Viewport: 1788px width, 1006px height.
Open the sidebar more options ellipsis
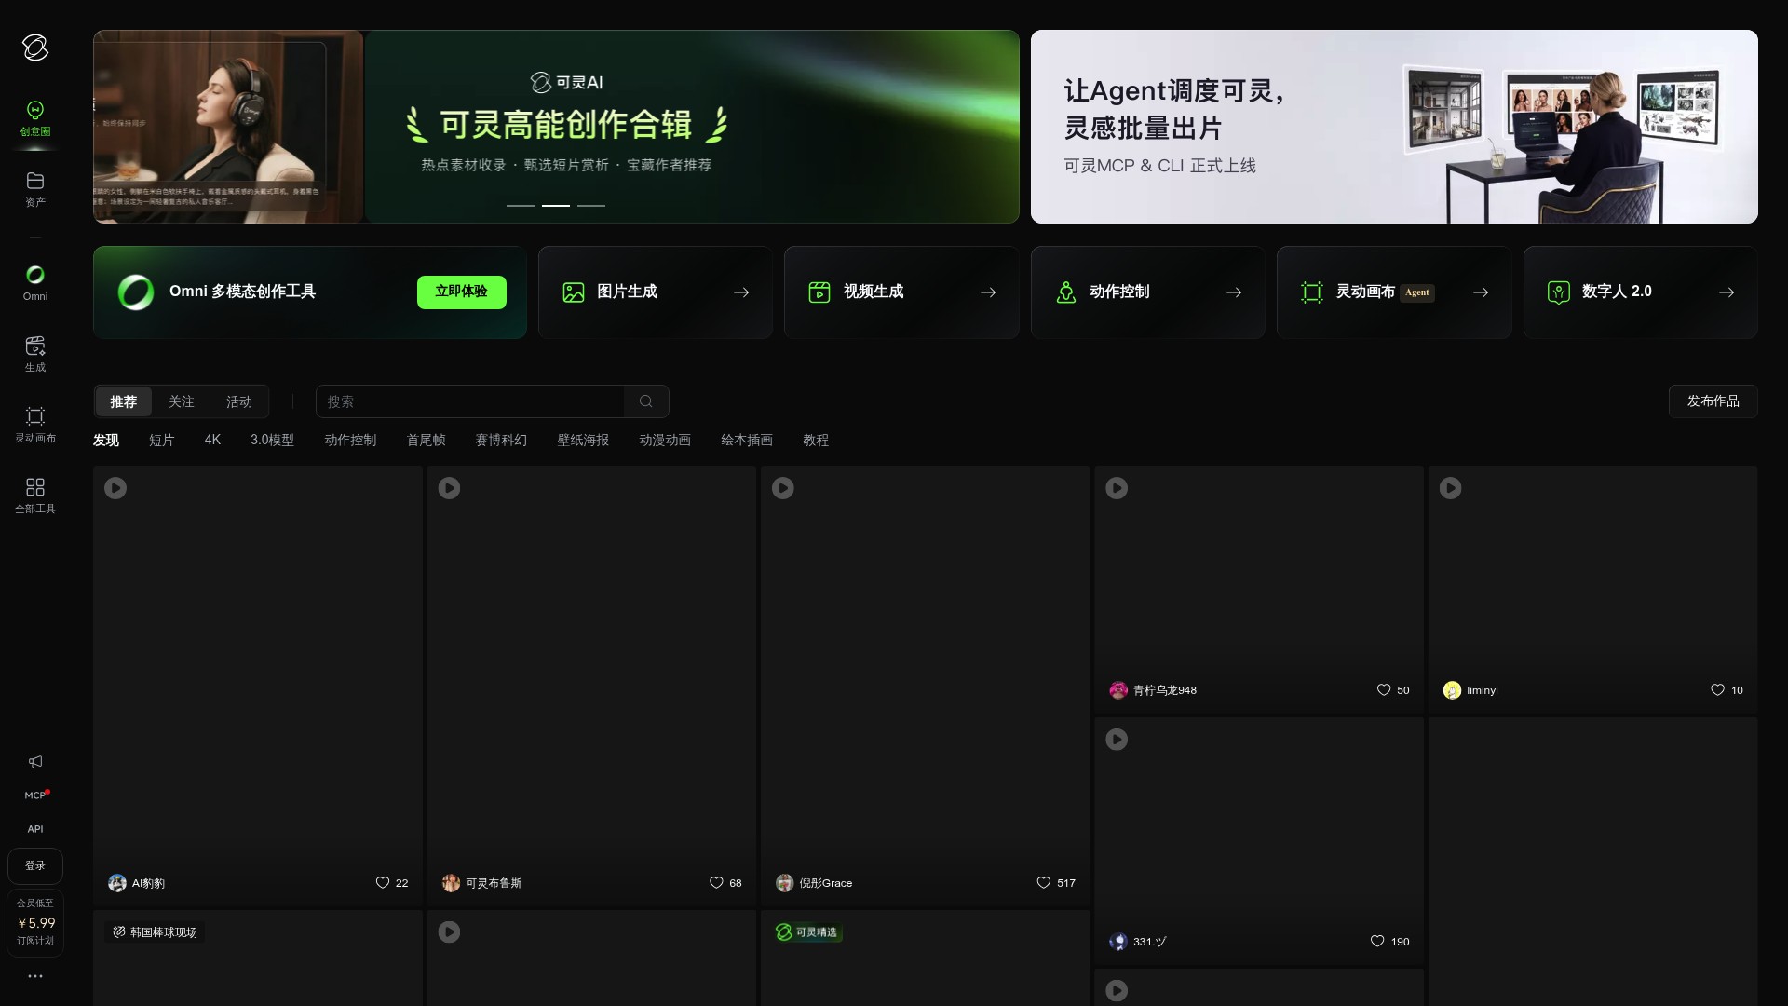(x=35, y=976)
